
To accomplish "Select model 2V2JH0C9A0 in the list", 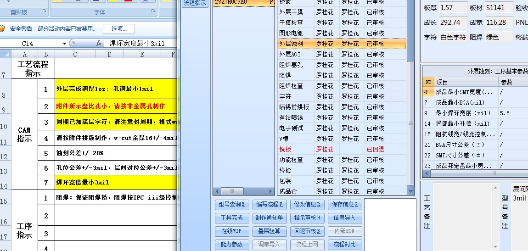I will (x=243, y=2).
